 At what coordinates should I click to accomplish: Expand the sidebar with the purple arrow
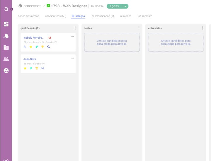[x=12, y=9]
